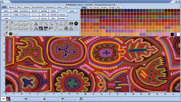Click the BASKI button
Viewport: 181px width, 102px height.
pos(44,18)
